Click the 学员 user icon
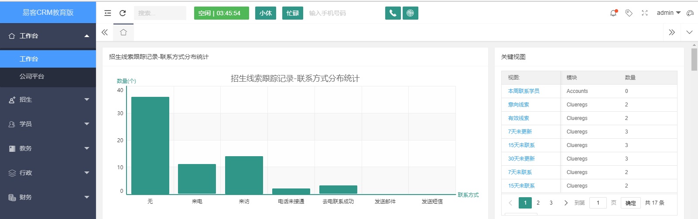The image size is (698, 219). tap(12, 124)
